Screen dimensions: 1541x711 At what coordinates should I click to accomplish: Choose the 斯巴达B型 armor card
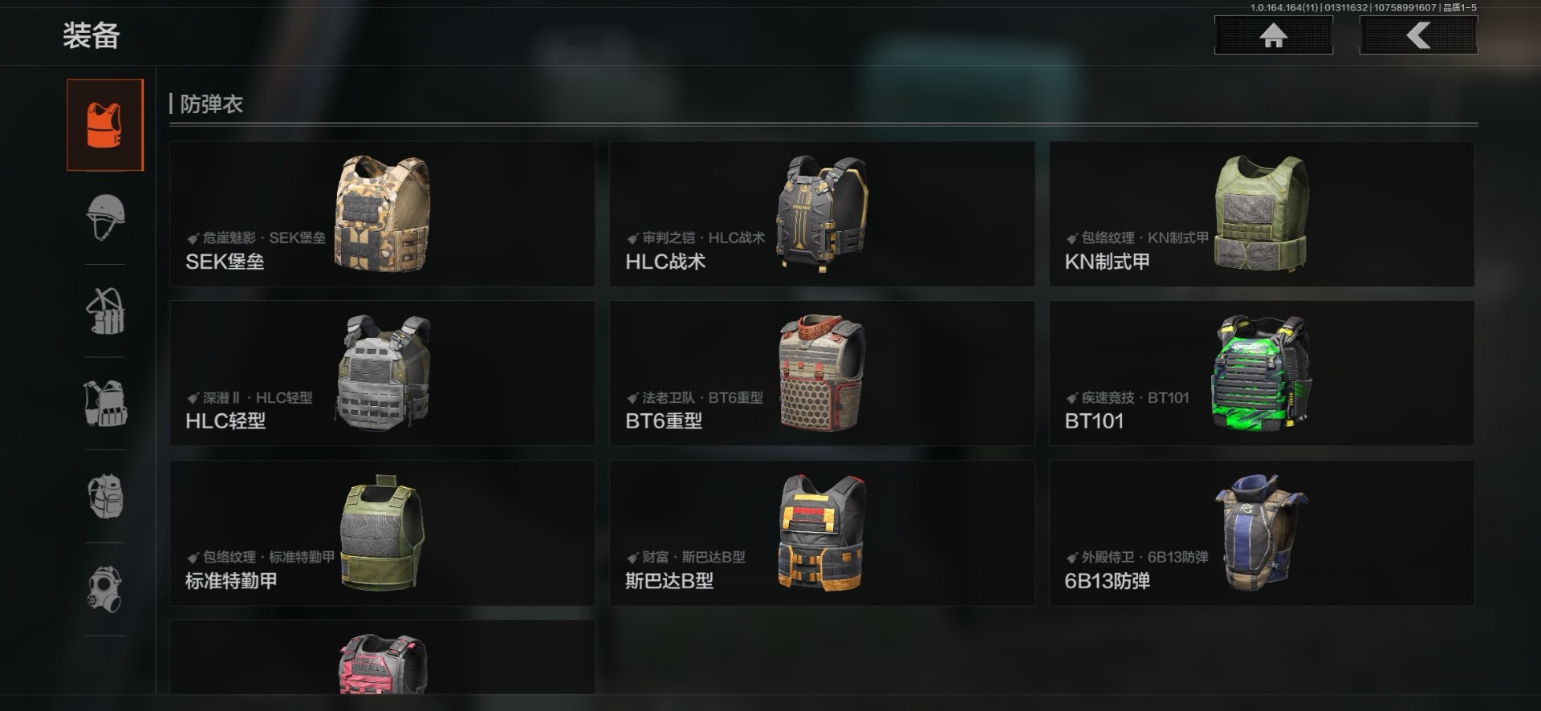822,533
